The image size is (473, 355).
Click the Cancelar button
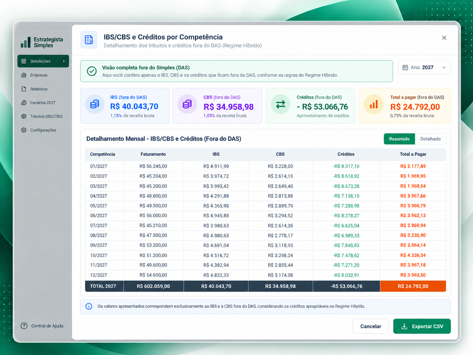pos(371,326)
